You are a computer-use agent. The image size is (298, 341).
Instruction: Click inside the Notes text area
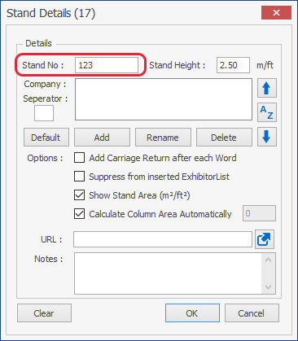click(x=168, y=273)
